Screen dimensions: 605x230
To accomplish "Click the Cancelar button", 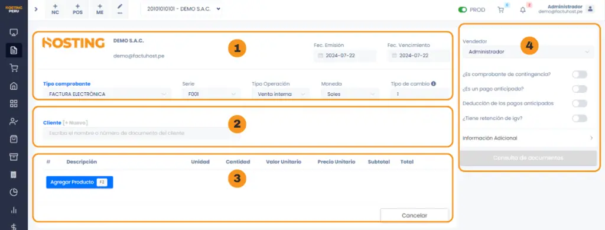I will [414, 215].
